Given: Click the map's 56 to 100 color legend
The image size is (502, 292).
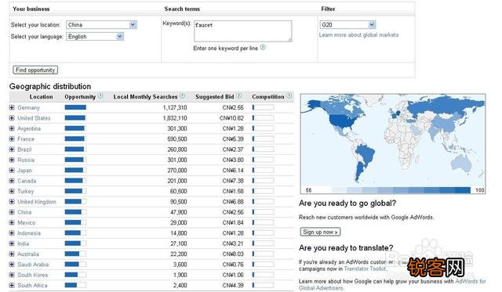Looking at the screenshot, I should coord(401,190).
